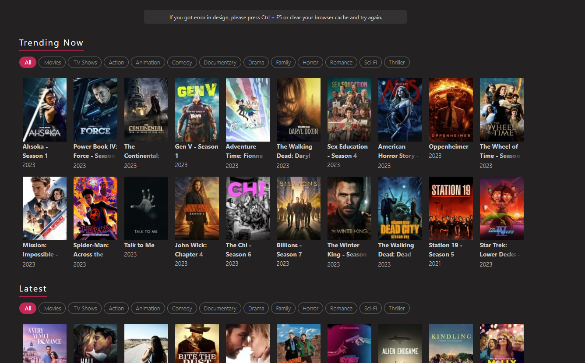The width and height of the screenshot is (585, 363).
Task: Open the Kindling poster in Latest
Action: pos(451,343)
